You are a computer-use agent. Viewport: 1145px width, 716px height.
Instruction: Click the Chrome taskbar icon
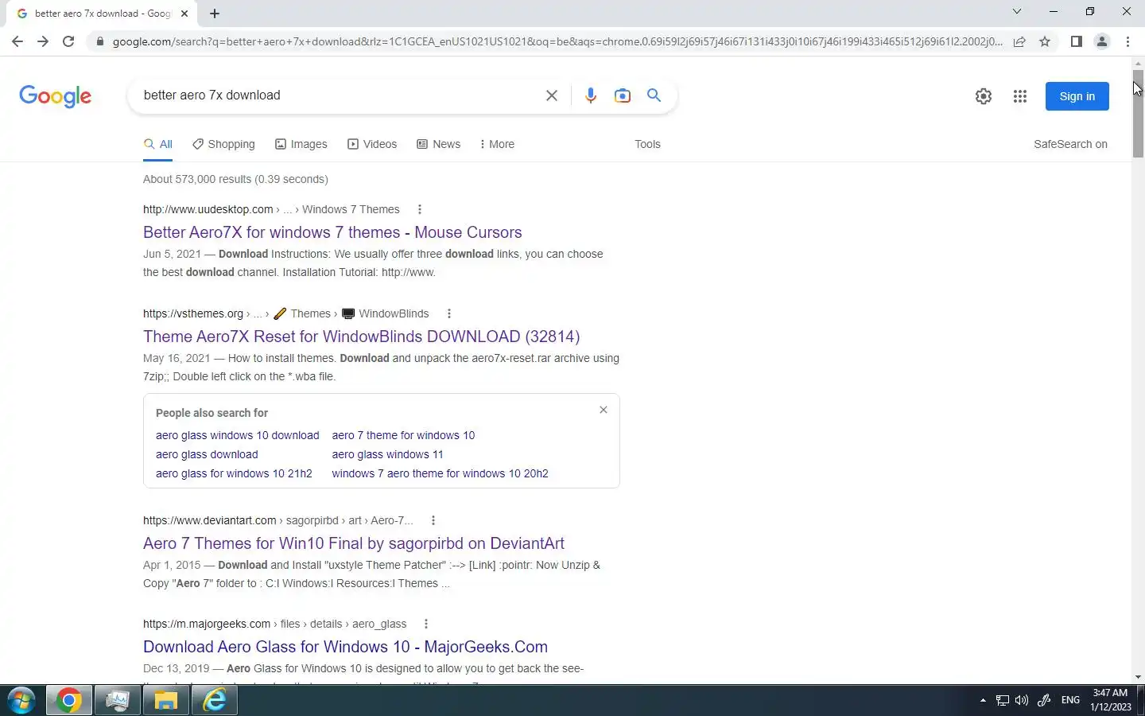68,701
